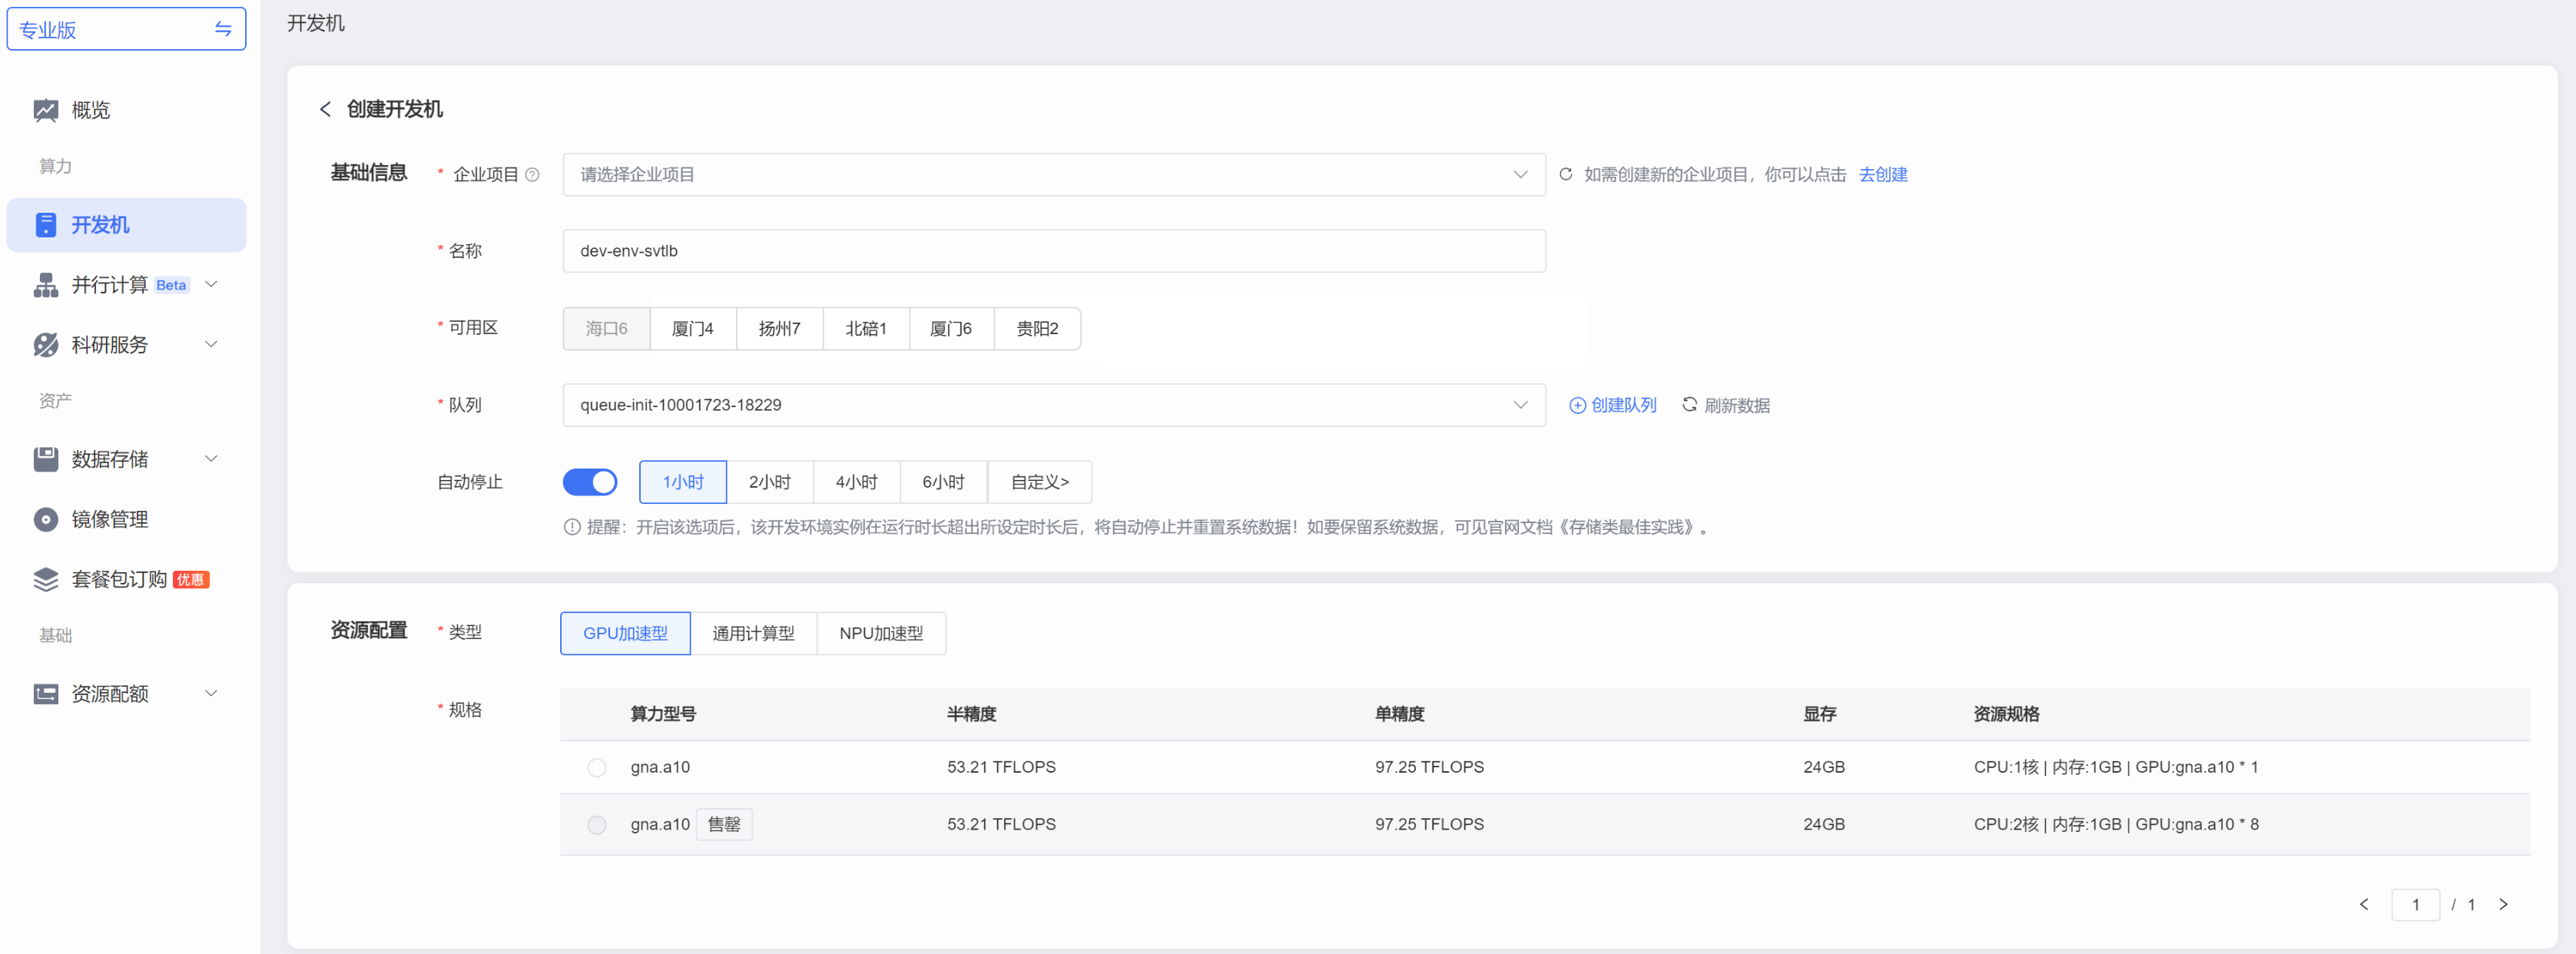This screenshot has width=2576, height=954.
Task: Click the 半精度 column header
Action: pyautogui.click(x=971, y=714)
